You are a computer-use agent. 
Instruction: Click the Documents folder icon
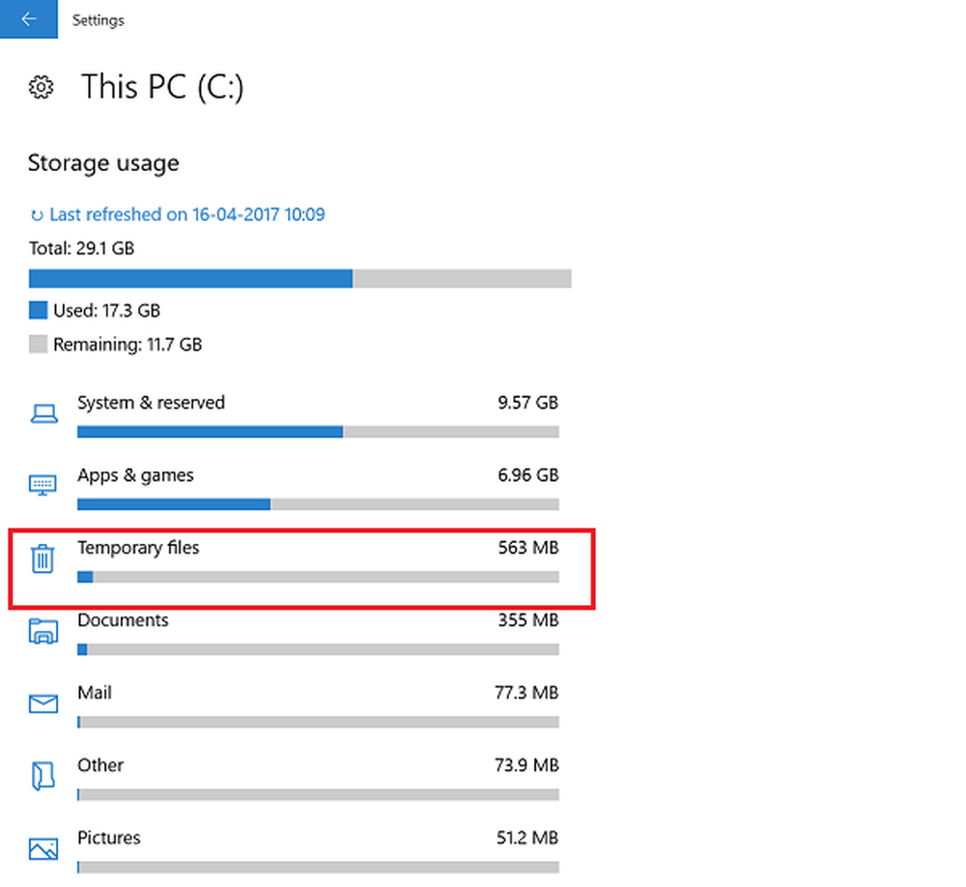43,631
